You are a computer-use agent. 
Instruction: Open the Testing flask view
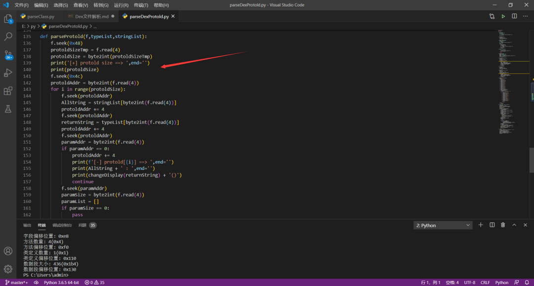click(x=8, y=109)
